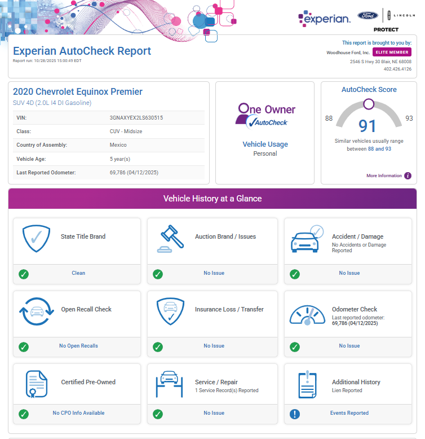Click the More Information info icon
425x439 pixels.
(408, 175)
